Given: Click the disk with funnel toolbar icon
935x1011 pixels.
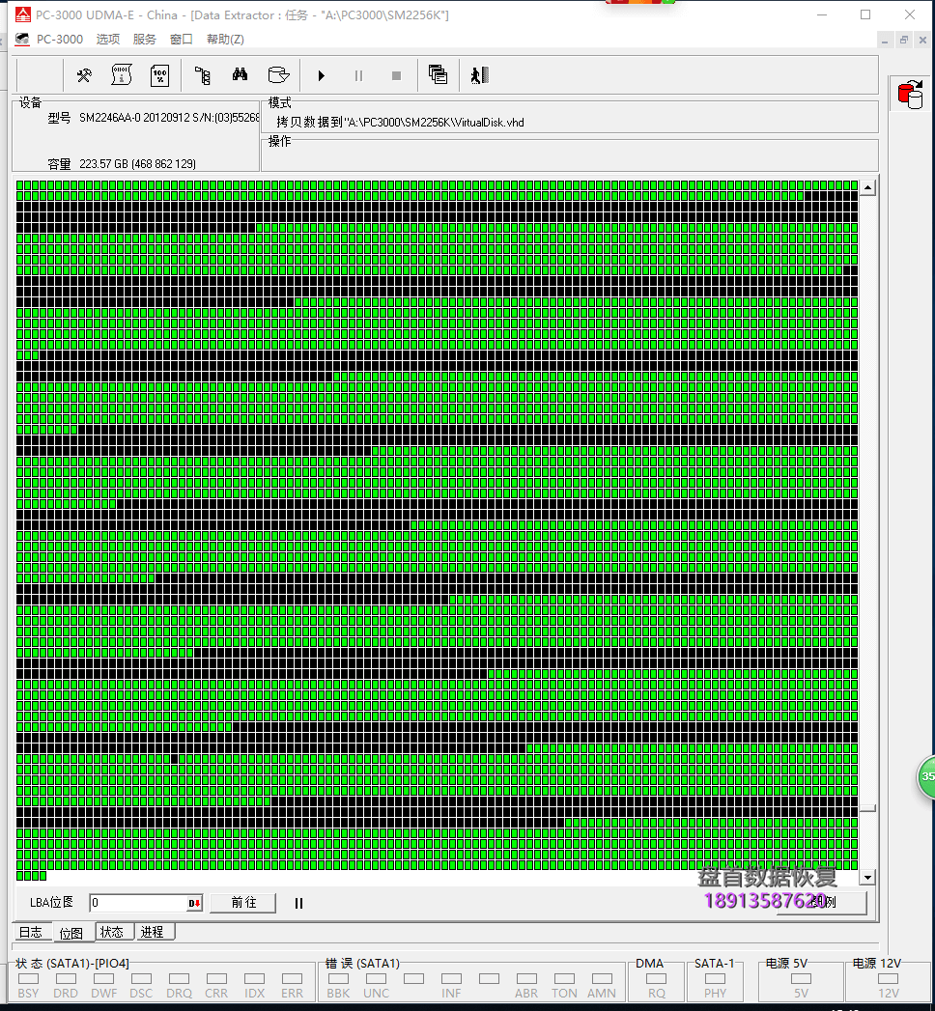Looking at the screenshot, I should (x=278, y=75).
